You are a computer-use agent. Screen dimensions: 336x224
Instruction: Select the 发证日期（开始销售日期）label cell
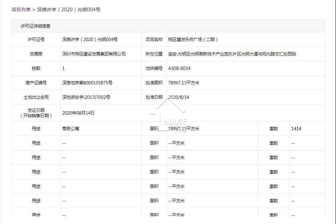[x=36, y=113]
